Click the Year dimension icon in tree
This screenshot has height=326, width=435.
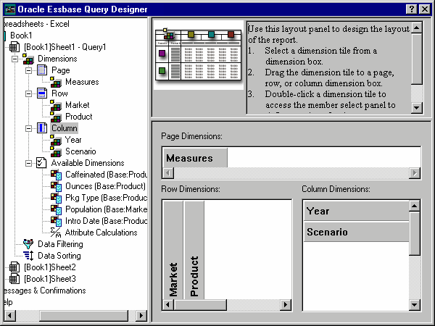[x=56, y=140]
